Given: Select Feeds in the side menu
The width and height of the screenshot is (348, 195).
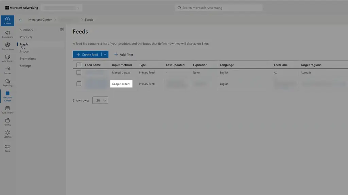Looking at the screenshot, I should point(24,44).
